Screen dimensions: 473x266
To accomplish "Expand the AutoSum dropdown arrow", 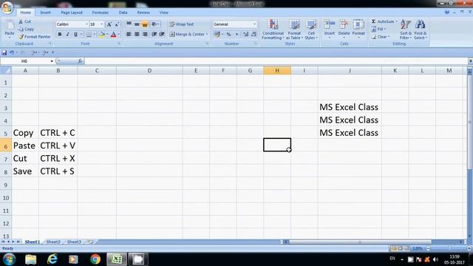I will point(396,21).
